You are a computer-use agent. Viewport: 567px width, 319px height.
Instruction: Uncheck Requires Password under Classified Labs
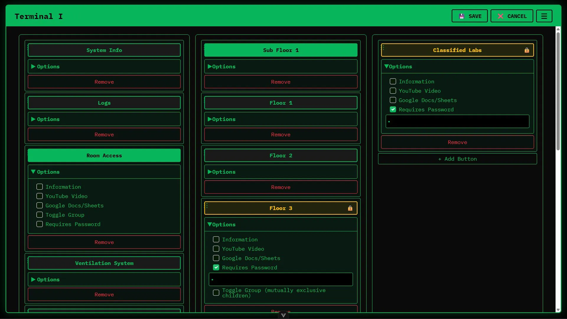pos(393,110)
